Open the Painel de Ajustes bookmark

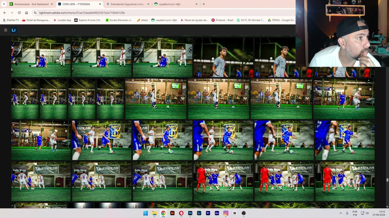(194, 20)
